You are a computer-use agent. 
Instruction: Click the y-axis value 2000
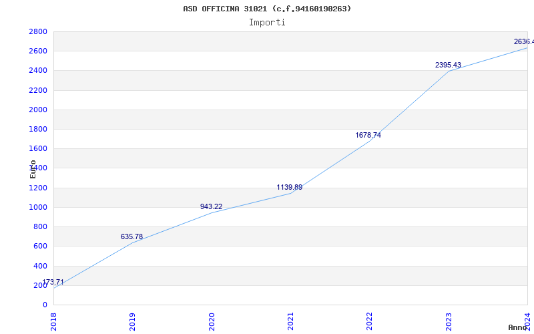(x=38, y=110)
